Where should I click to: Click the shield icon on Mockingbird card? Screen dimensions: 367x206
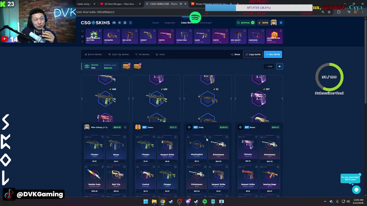coord(205,137)
